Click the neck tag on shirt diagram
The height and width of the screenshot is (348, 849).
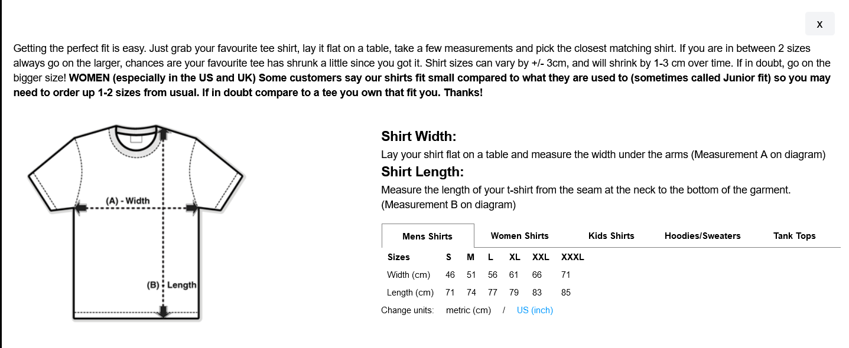click(136, 139)
